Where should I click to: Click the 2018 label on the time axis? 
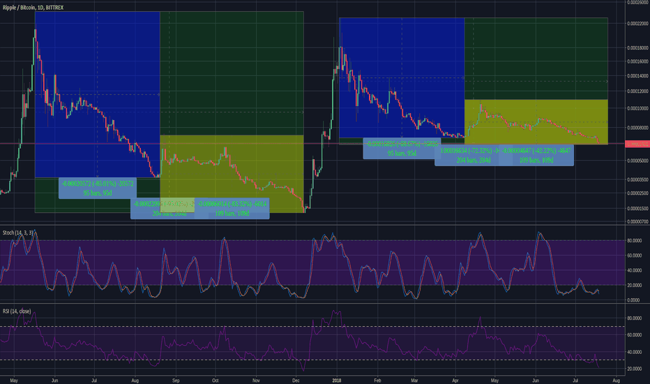tap(337, 381)
